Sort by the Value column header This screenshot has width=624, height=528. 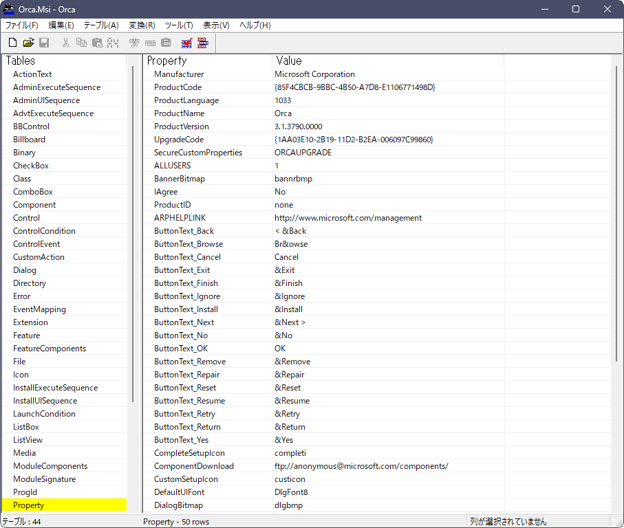pos(389,60)
